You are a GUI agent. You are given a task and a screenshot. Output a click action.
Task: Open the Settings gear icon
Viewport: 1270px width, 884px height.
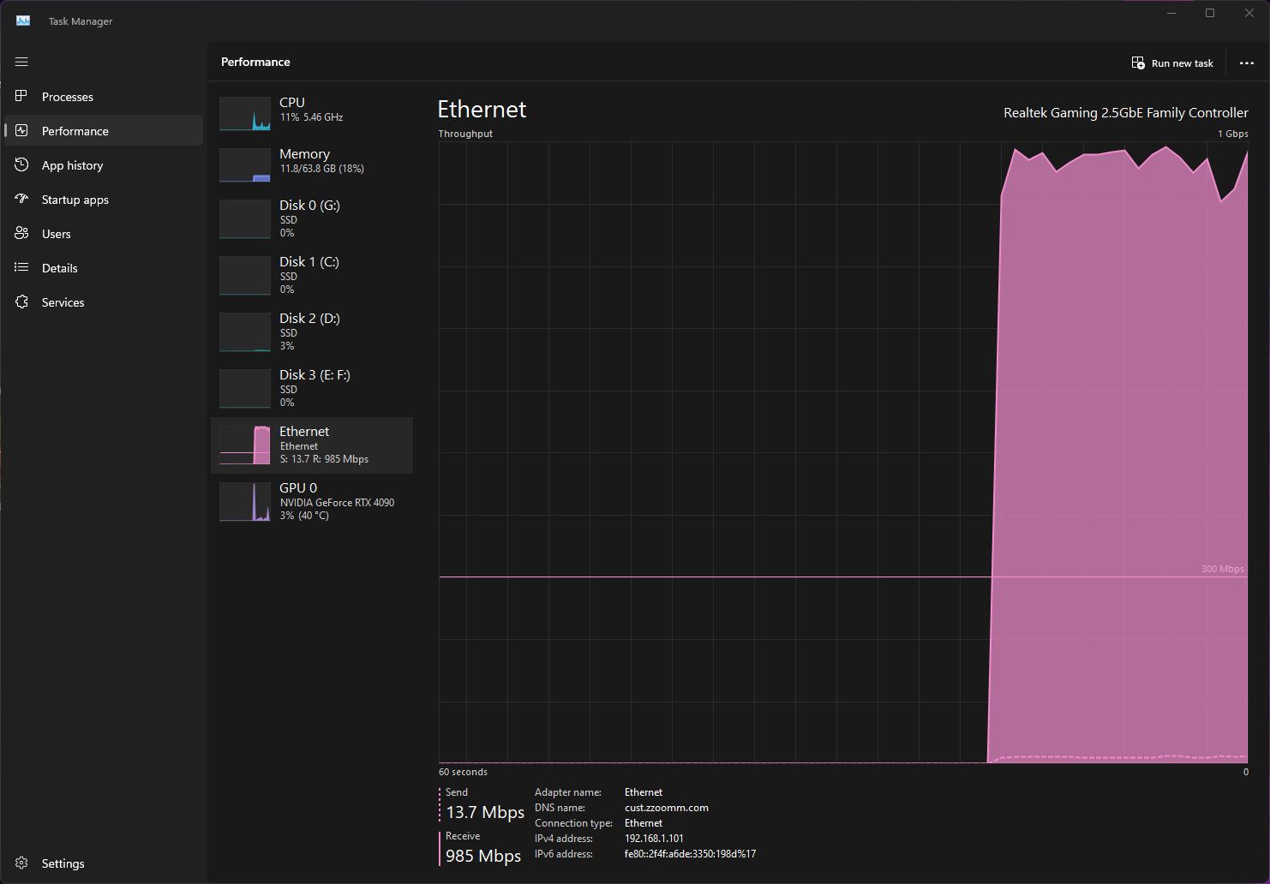tap(21, 863)
